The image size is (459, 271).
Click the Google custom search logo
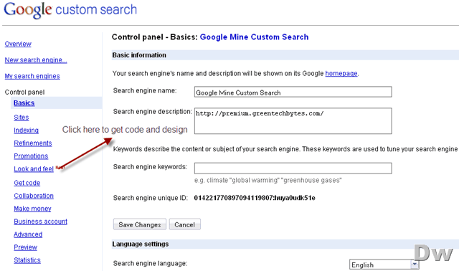tap(70, 10)
